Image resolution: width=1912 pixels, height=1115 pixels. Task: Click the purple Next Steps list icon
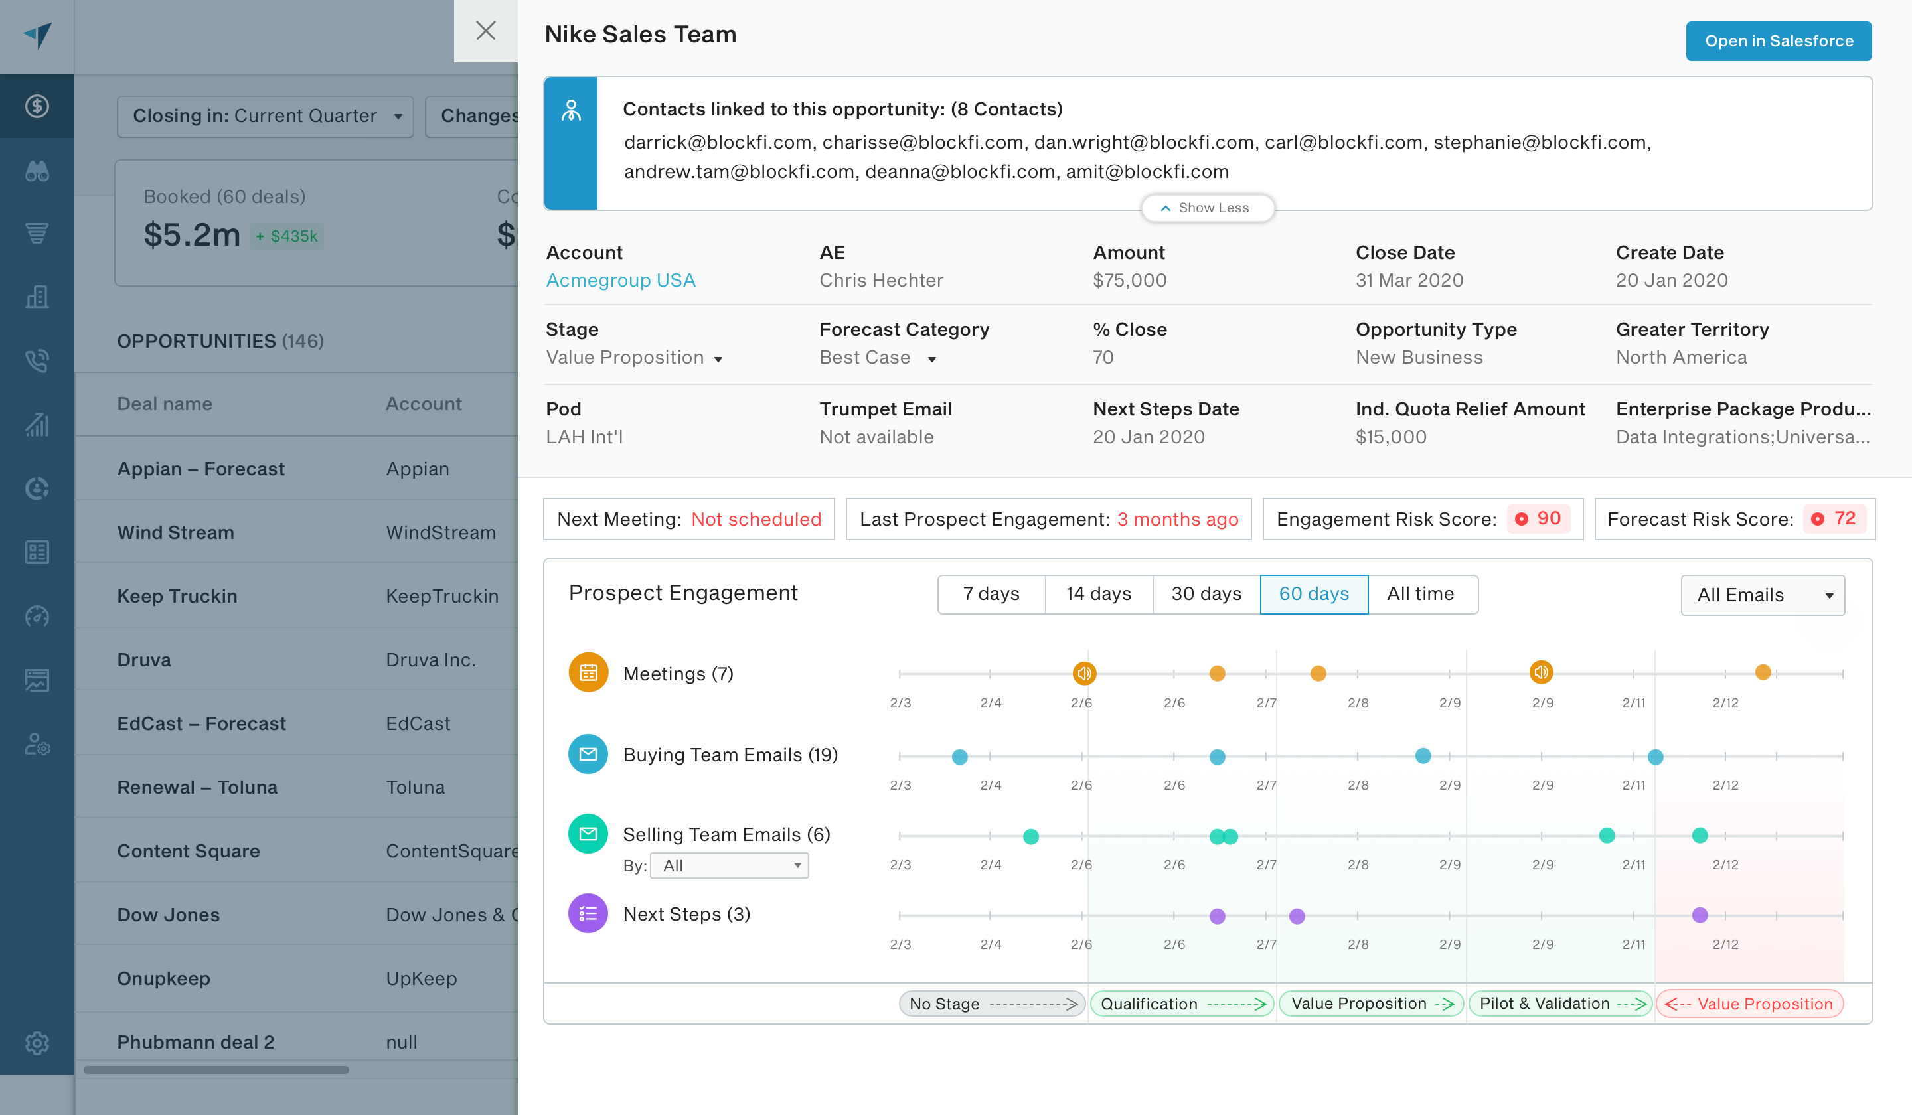(588, 914)
